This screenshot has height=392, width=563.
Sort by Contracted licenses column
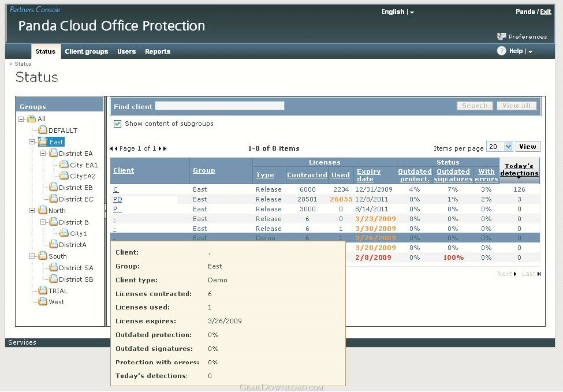(307, 175)
